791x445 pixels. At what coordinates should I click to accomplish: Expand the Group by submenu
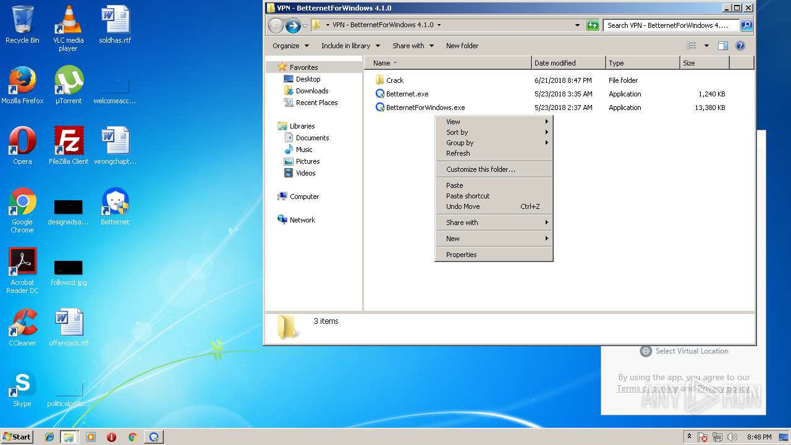click(x=494, y=143)
